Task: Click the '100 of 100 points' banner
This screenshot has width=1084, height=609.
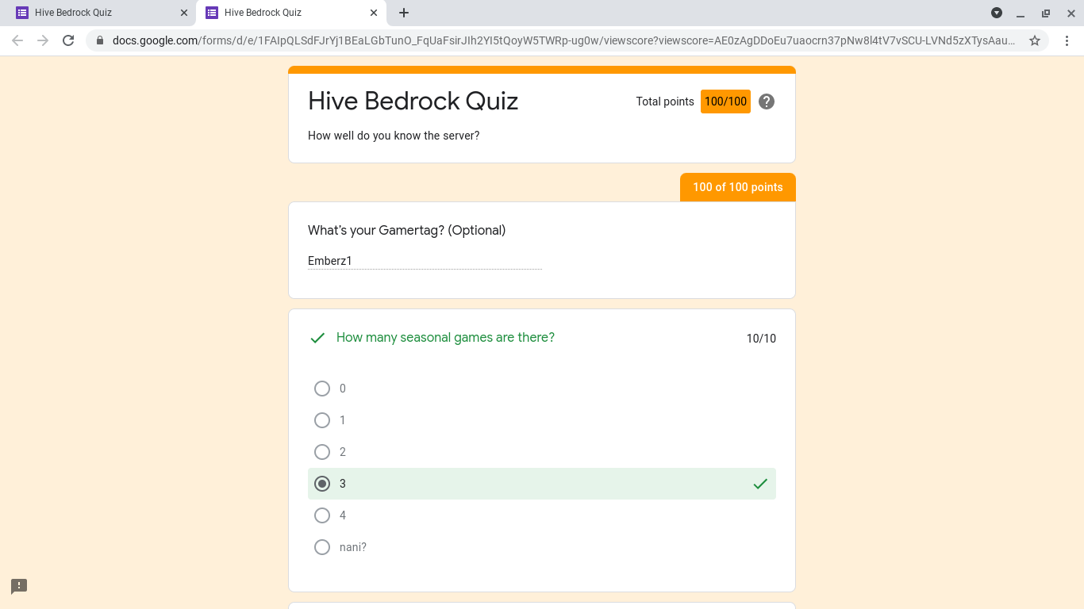Action: tap(737, 187)
